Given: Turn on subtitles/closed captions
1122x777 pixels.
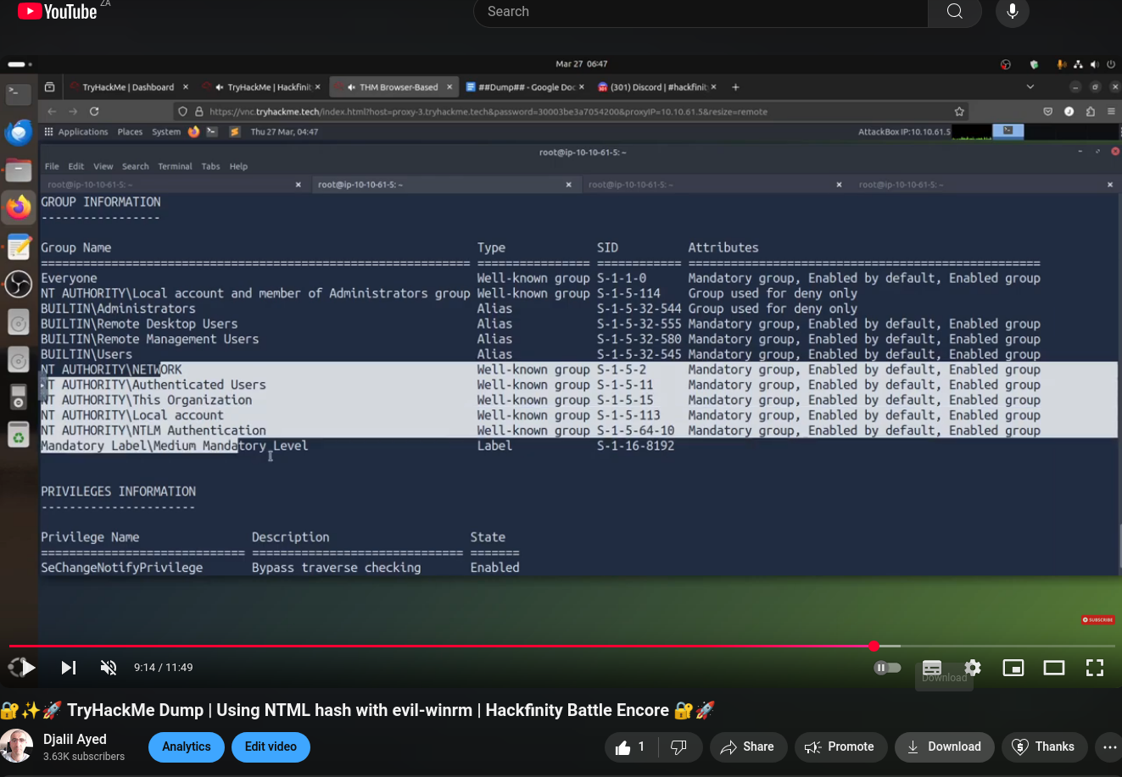Looking at the screenshot, I should (x=932, y=668).
